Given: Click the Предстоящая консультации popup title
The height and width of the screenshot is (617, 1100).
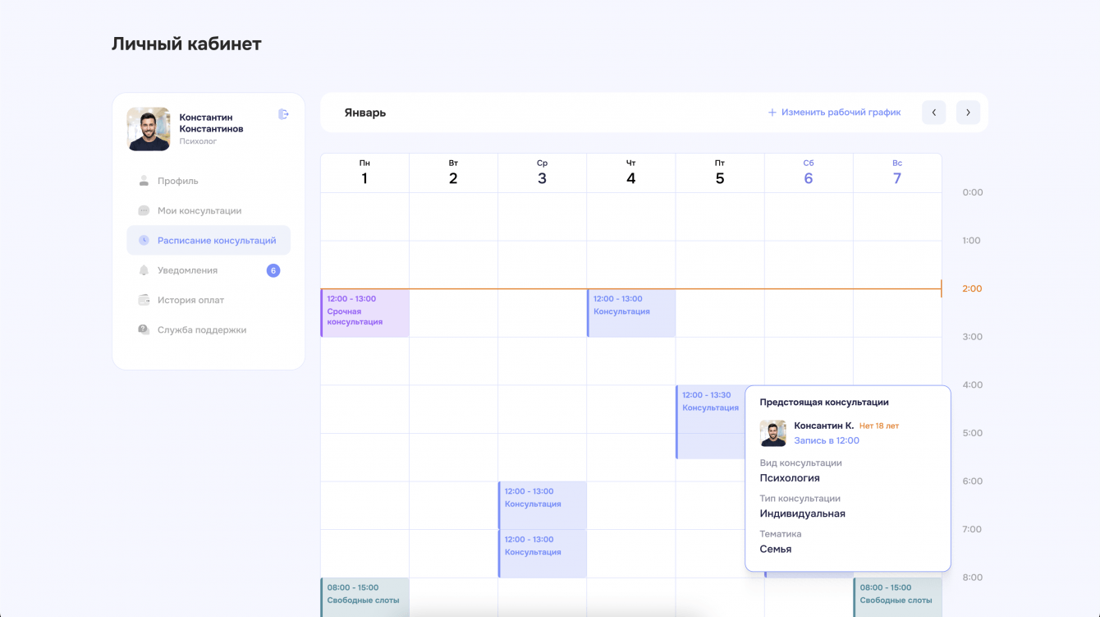Looking at the screenshot, I should pos(824,403).
